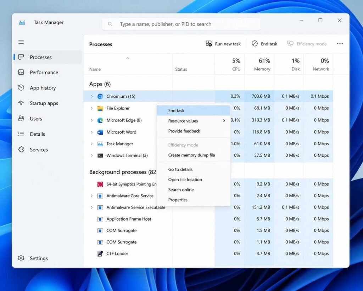The image size is (363, 291).
Task: Expand the File Explorer process row
Action: [91, 108]
